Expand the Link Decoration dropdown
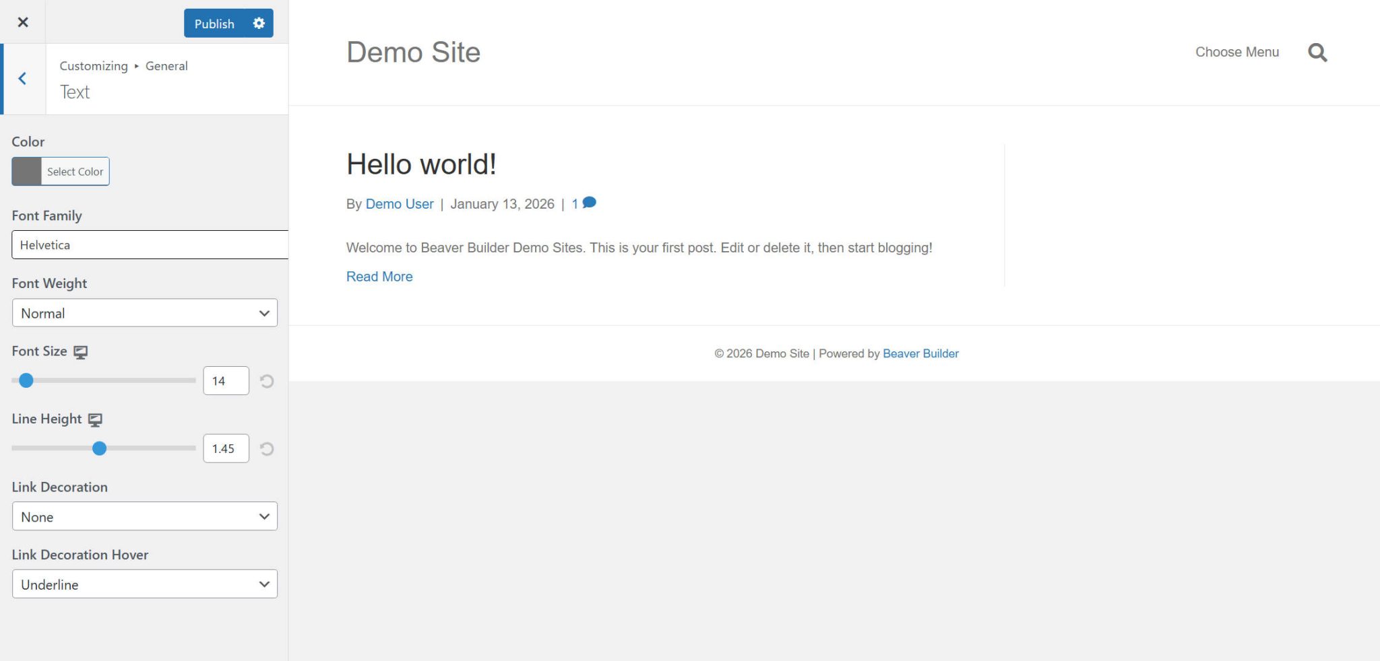 (145, 516)
